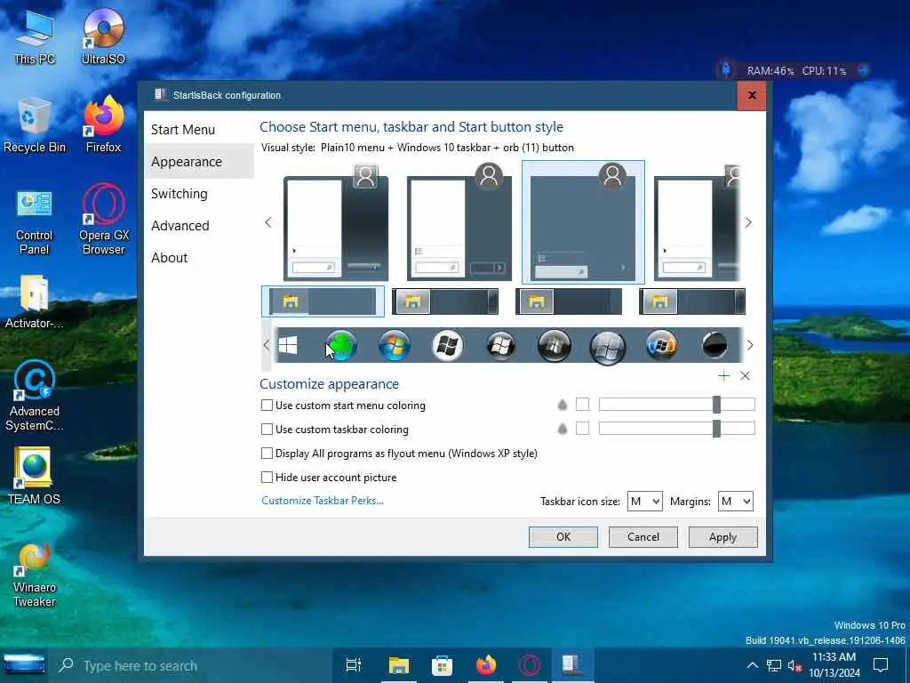Open the Customize Taskbar Perks link

[x=323, y=501]
